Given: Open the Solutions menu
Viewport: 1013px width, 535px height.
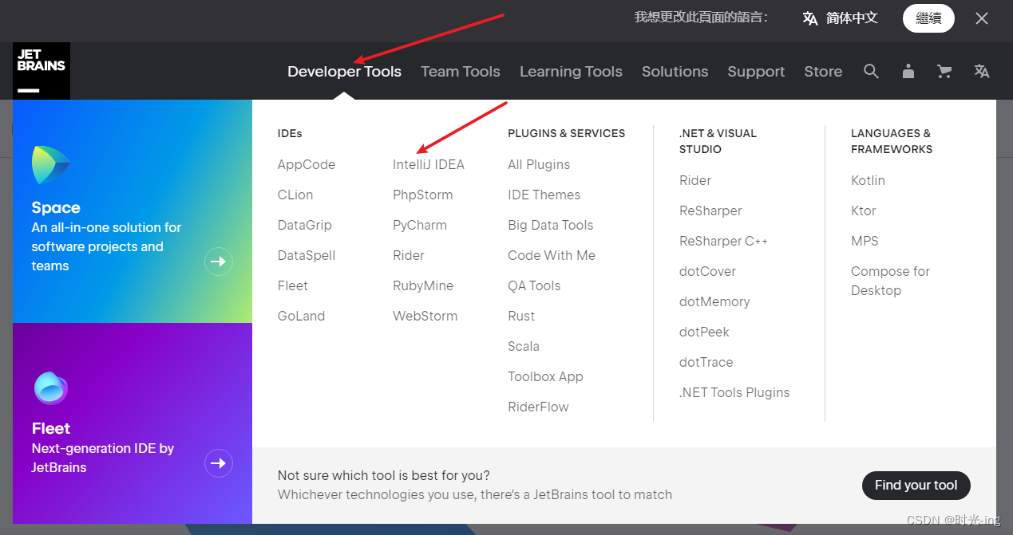Looking at the screenshot, I should click(675, 72).
